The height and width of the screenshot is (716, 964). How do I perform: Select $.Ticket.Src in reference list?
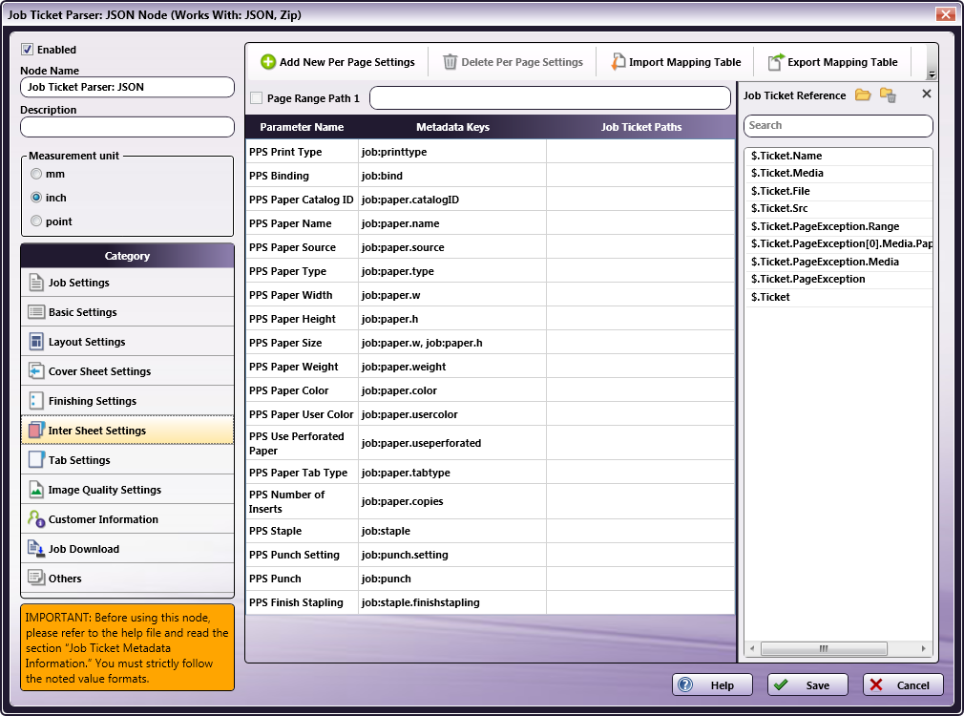[838, 208]
